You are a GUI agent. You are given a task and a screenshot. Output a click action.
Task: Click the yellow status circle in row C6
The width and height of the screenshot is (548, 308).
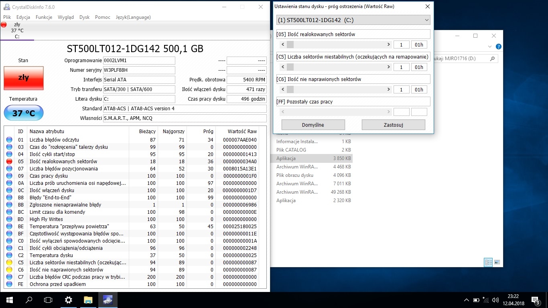point(9,269)
